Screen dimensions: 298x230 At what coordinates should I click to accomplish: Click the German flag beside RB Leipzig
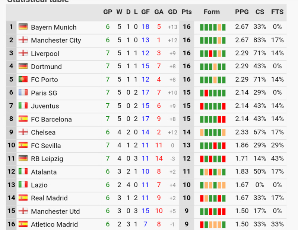23,158
